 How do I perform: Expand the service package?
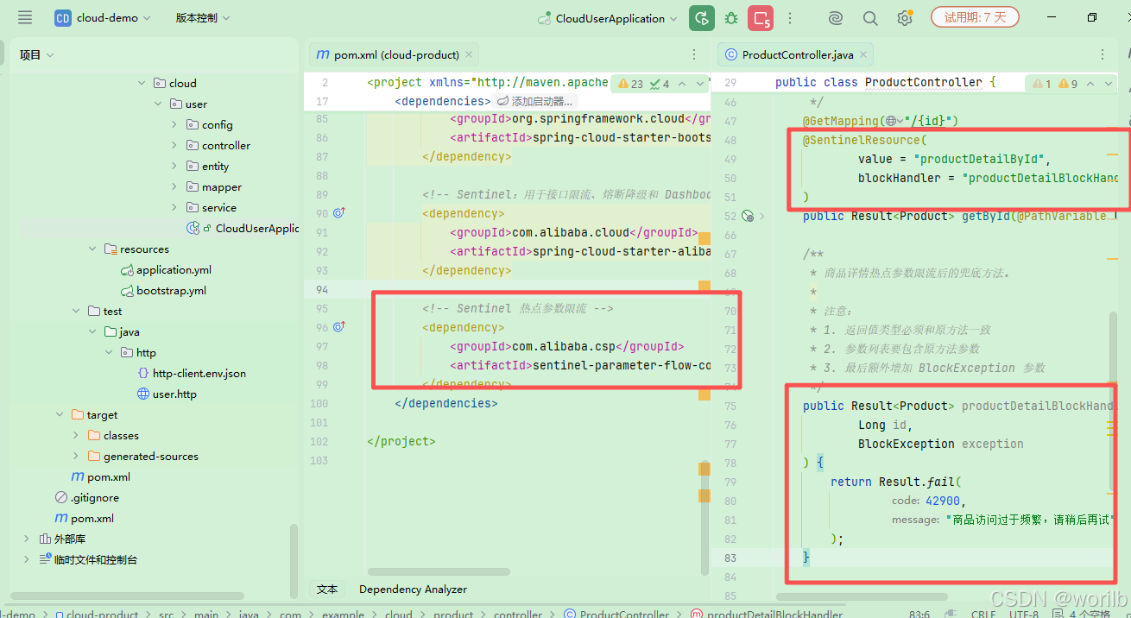pyautogui.click(x=174, y=208)
